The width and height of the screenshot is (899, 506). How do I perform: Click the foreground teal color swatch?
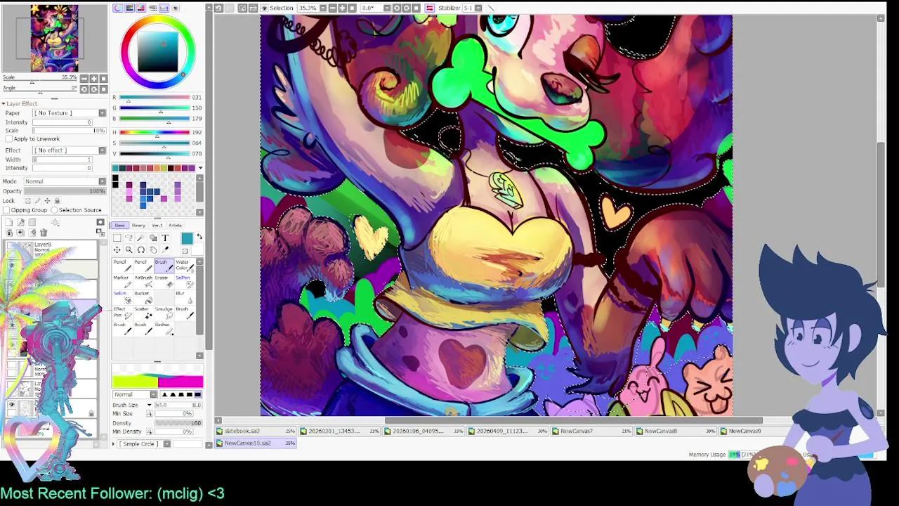click(x=187, y=239)
